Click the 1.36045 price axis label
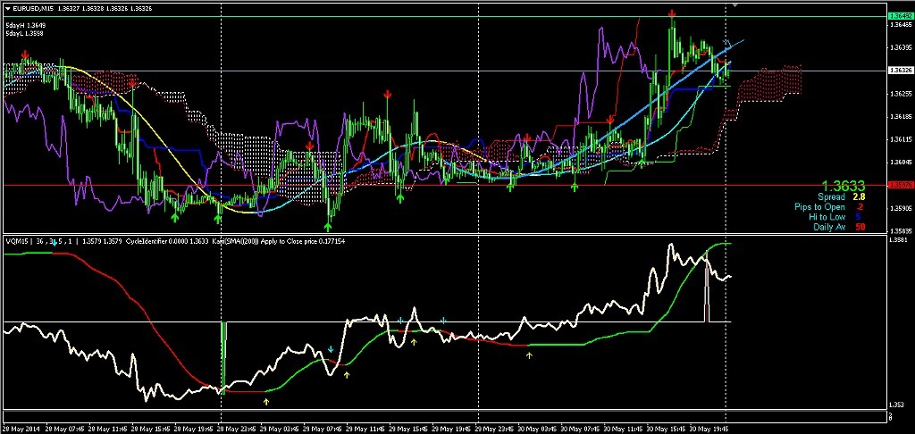This screenshot has height=434, width=915. (900, 162)
